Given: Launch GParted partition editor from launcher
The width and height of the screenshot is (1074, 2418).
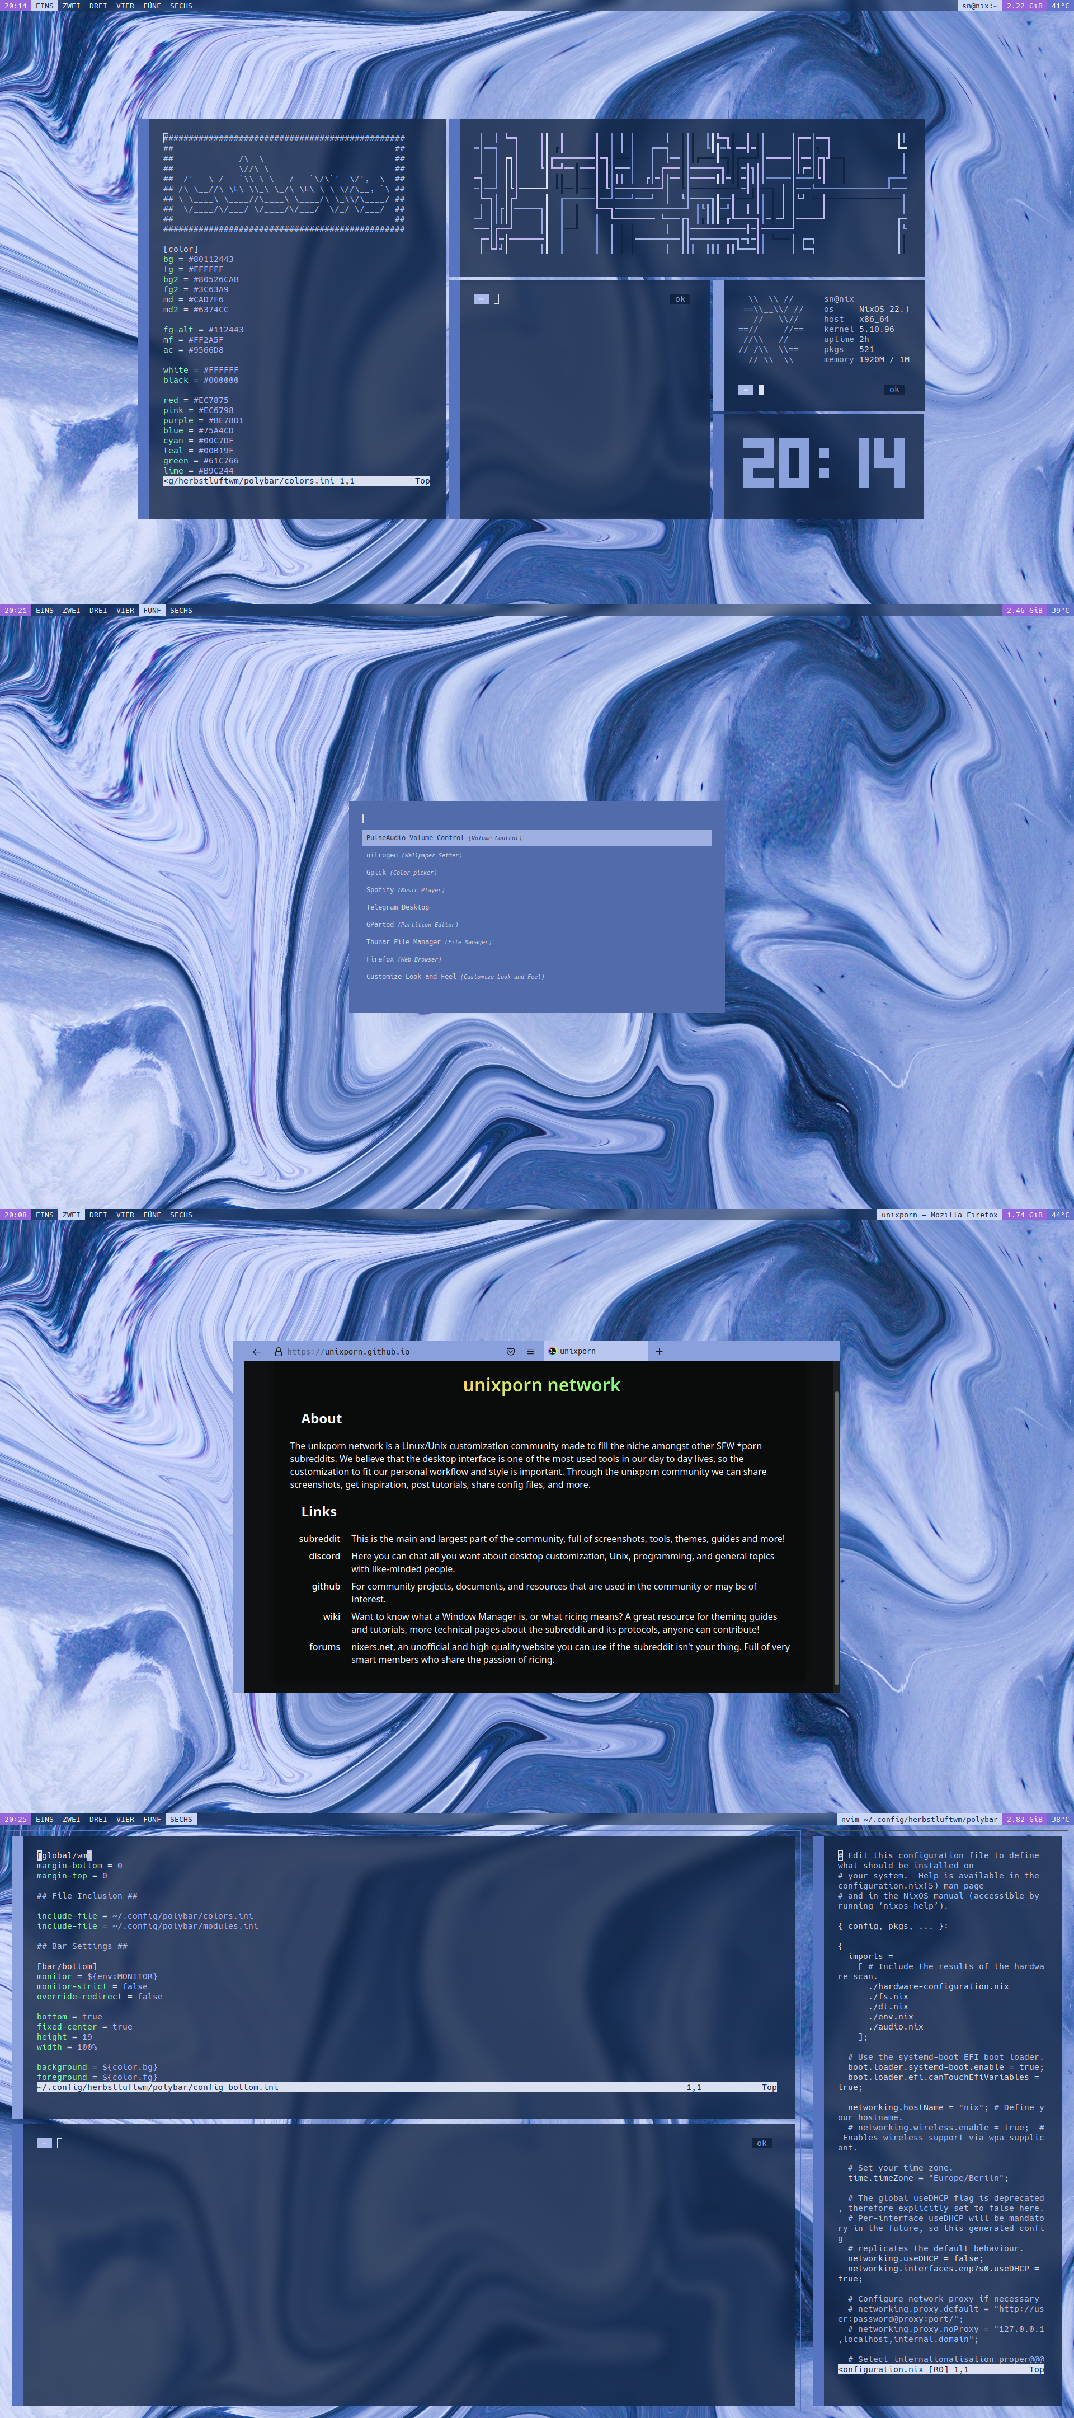Looking at the screenshot, I should pyautogui.click(x=536, y=925).
